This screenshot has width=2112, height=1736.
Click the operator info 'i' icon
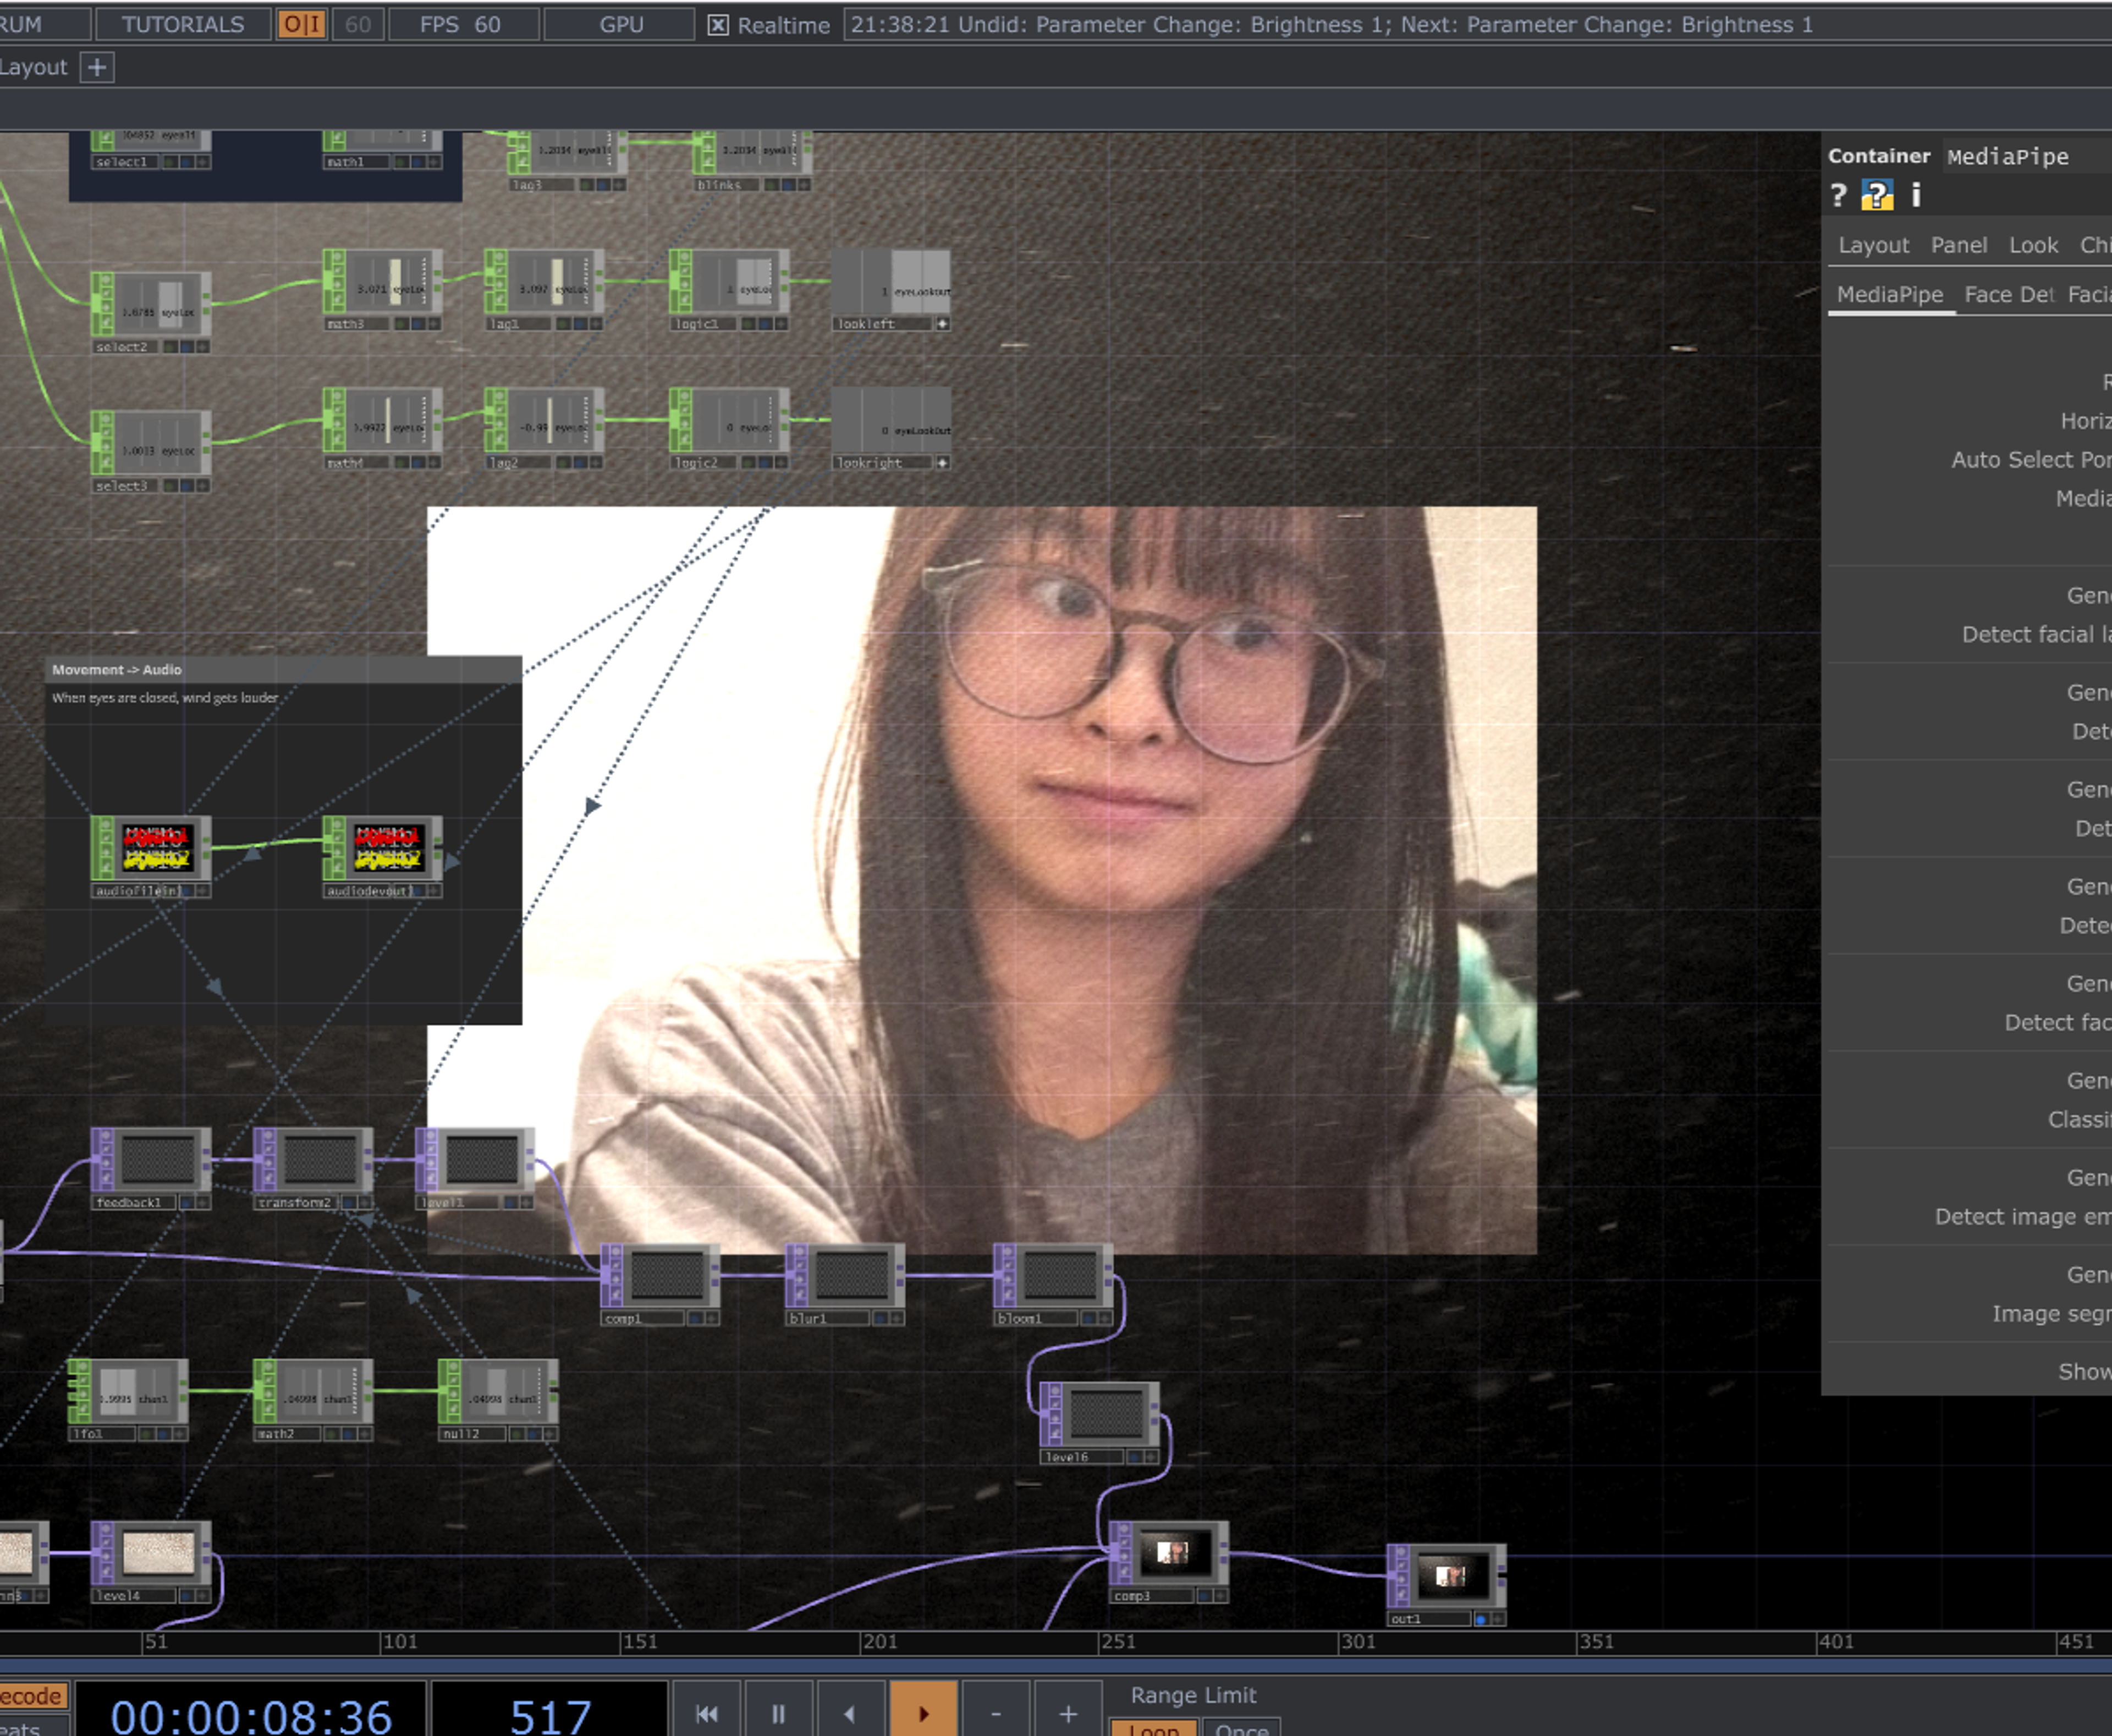[1916, 195]
